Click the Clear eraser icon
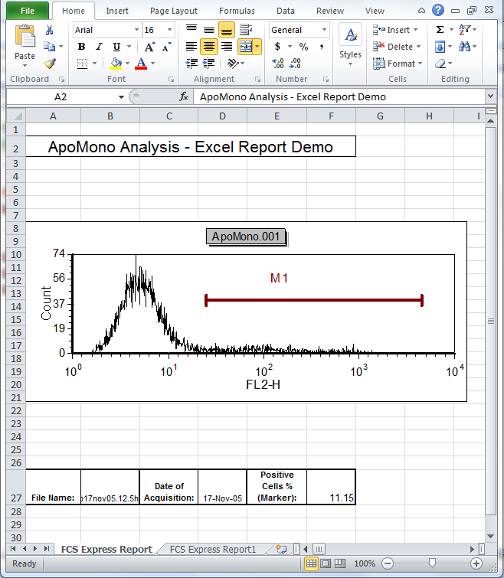 click(440, 64)
